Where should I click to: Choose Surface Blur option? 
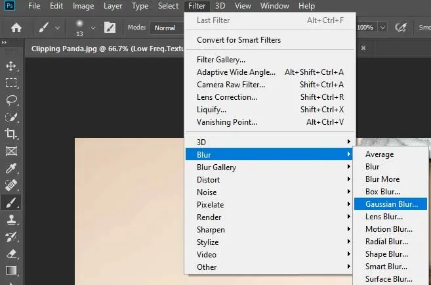click(x=390, y=278)
